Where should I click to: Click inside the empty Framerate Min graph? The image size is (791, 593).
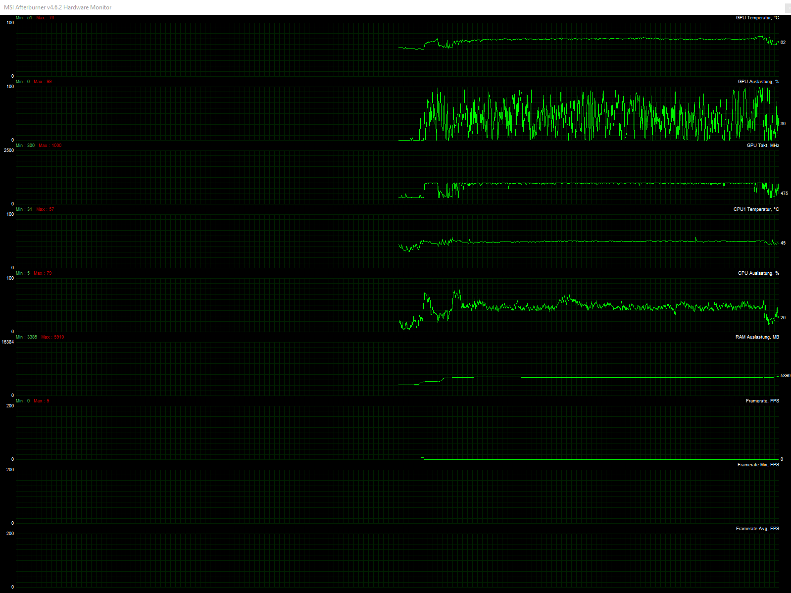click(397, 496)
